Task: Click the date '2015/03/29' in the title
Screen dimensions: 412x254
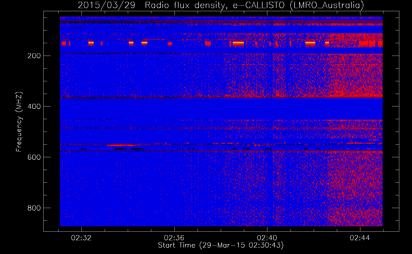Action: (106, 5)
